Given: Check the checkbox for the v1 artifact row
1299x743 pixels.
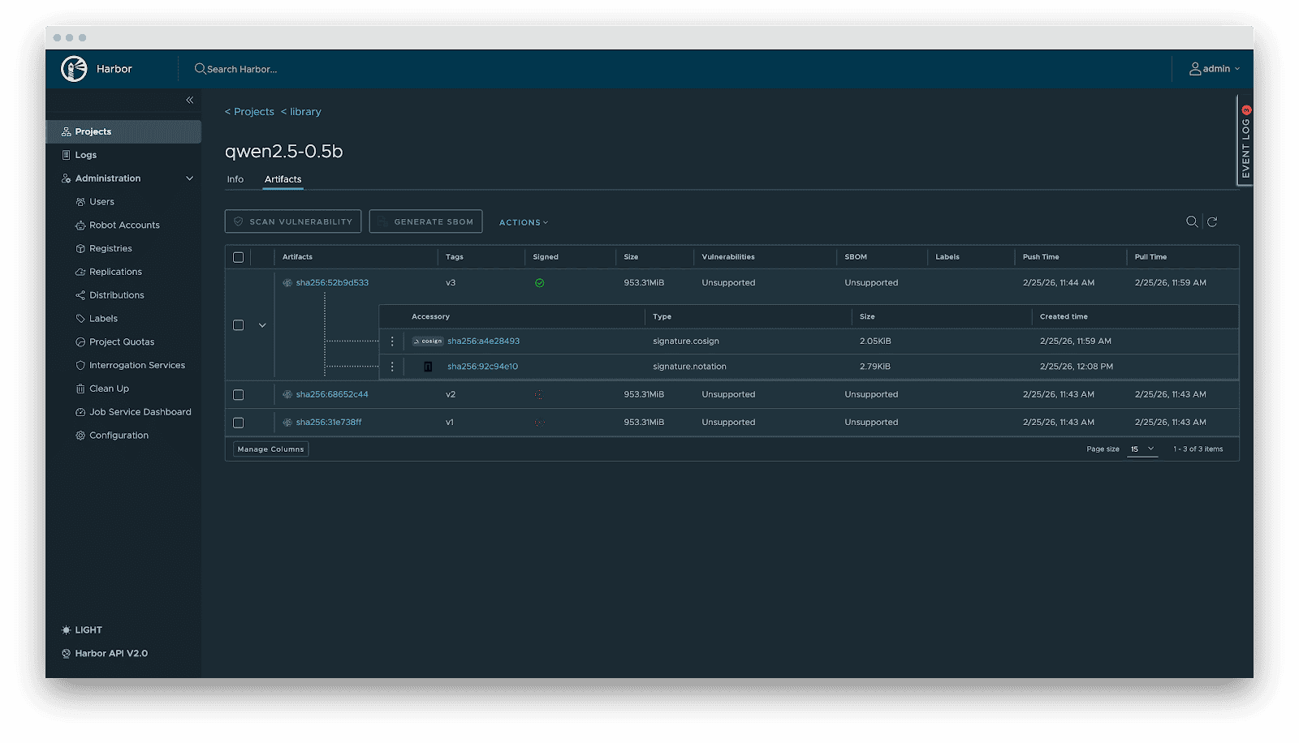Looking at the screenshot, I should pyautogui.click(x=238, y=422).
